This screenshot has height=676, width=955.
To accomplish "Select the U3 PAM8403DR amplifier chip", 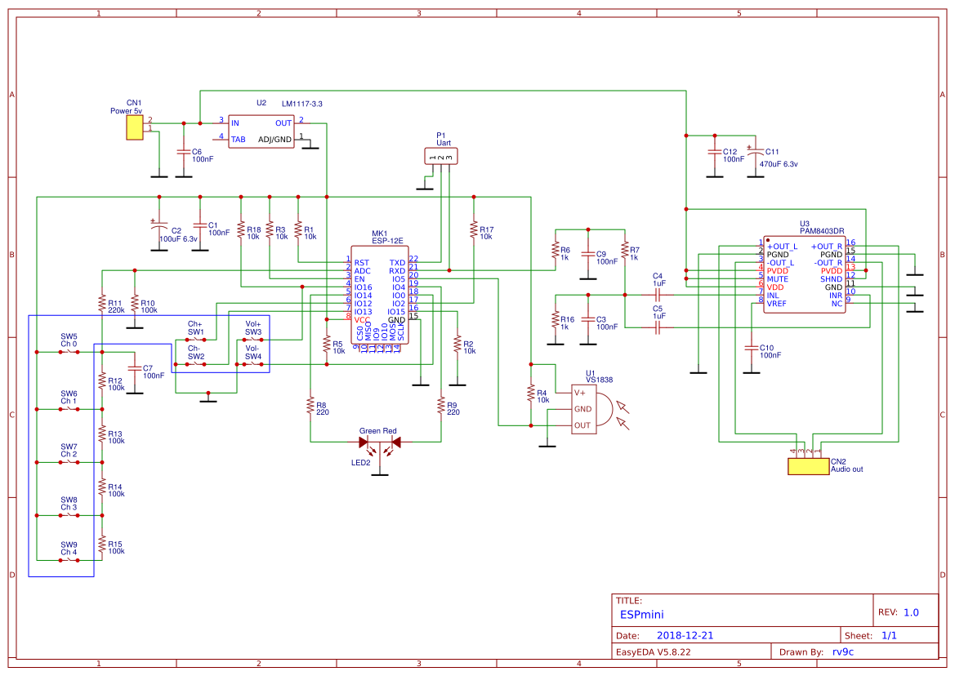I will pos(804,274).
